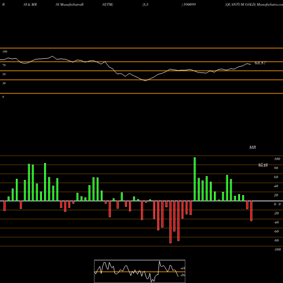The width and height of the screenshot is (283, 283).
Task: Click the MR zero-line label "0 0"
Action: [277, 204]
